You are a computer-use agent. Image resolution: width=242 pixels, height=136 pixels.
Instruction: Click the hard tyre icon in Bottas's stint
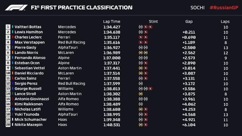141,27
